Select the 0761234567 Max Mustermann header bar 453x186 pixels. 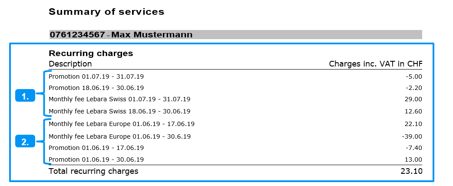(235, 34)
